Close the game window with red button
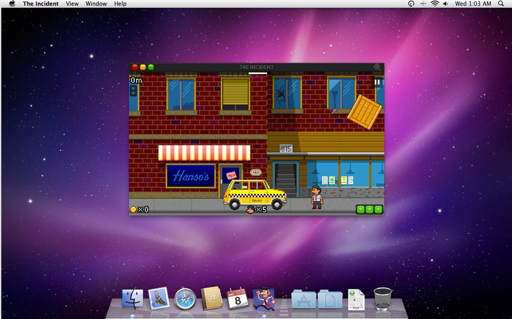 [x=135, y=67]
